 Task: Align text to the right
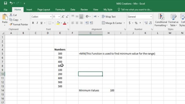click(81, 23)
